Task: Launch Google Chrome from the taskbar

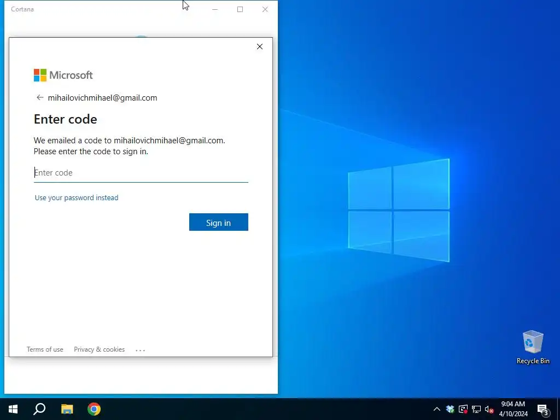Action: point(94,409)
